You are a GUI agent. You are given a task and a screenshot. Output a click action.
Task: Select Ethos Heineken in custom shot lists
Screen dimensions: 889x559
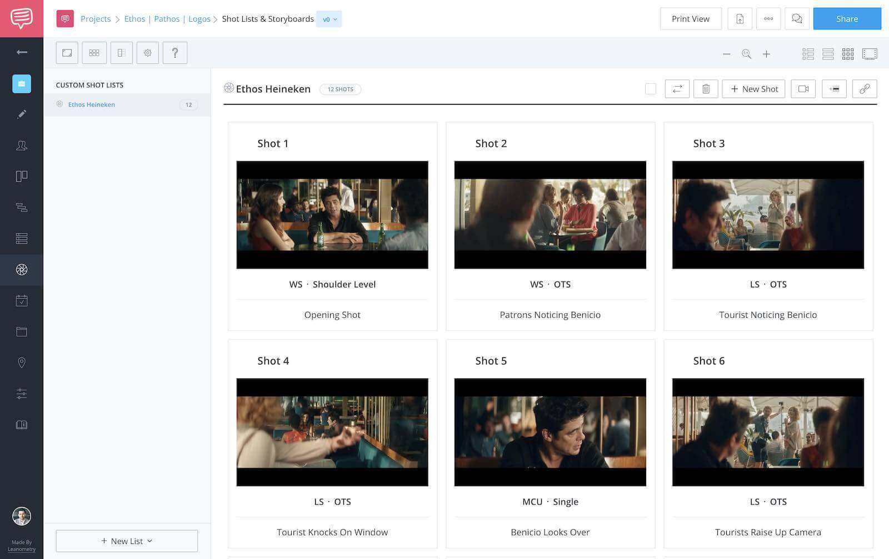pos(127,104)
